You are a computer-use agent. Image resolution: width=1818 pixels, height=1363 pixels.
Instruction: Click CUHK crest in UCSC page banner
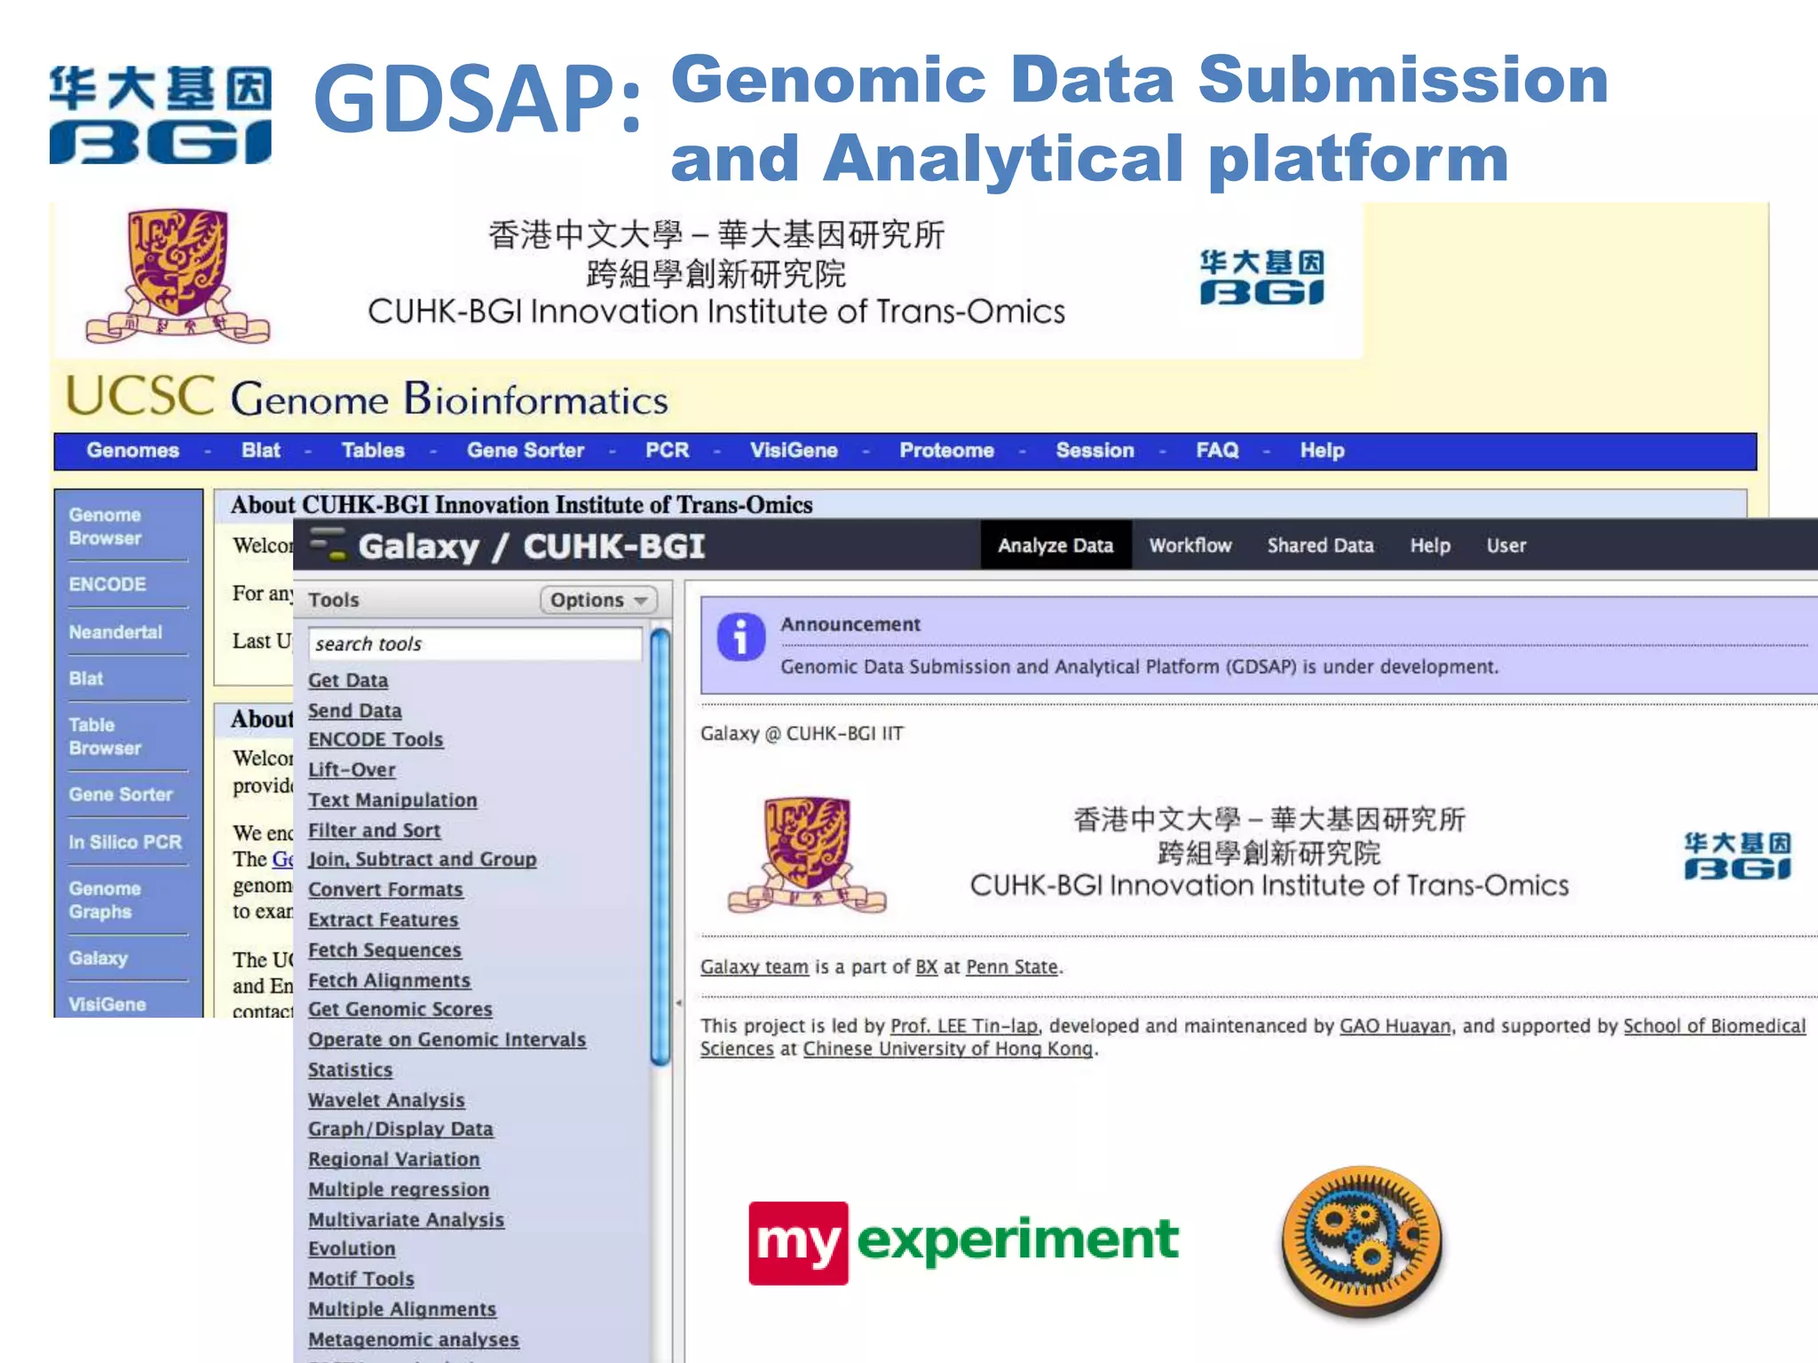(x=178, y=275)
